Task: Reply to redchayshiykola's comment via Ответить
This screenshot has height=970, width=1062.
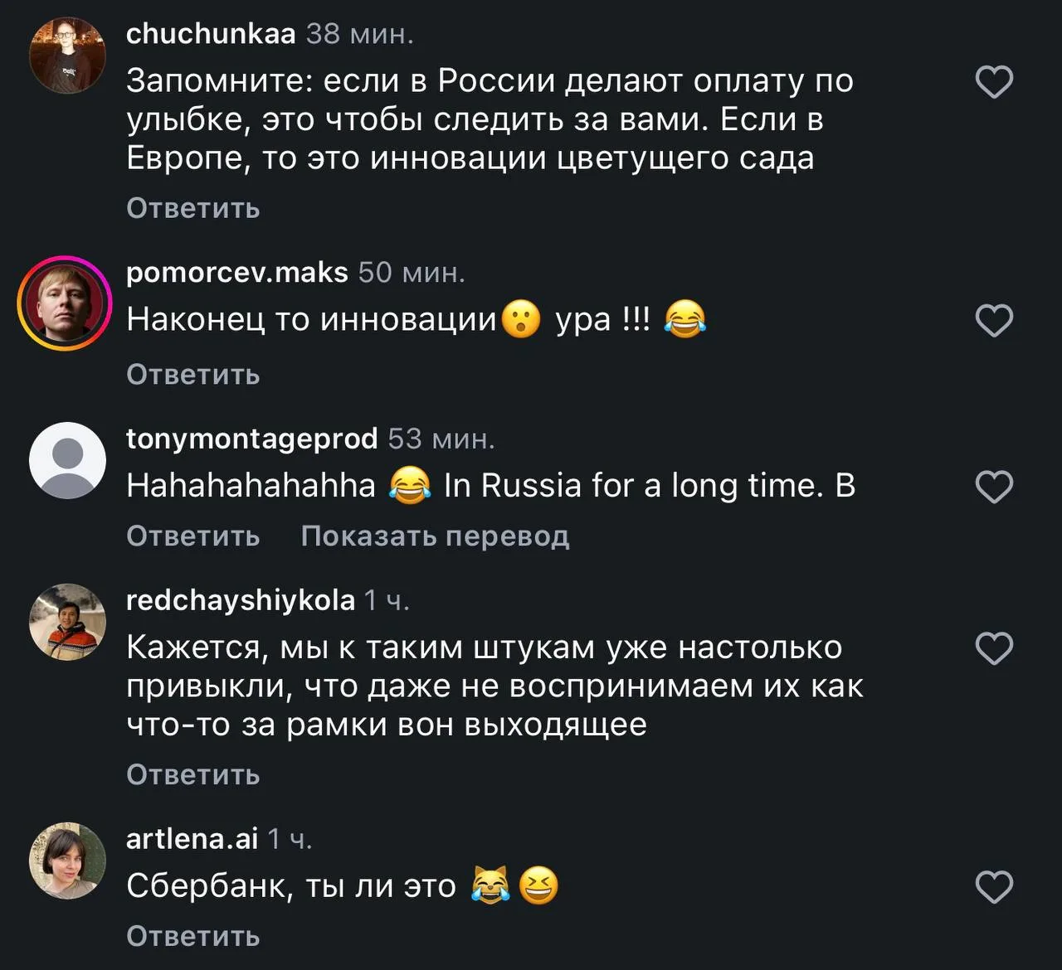Action: [193, 775]
